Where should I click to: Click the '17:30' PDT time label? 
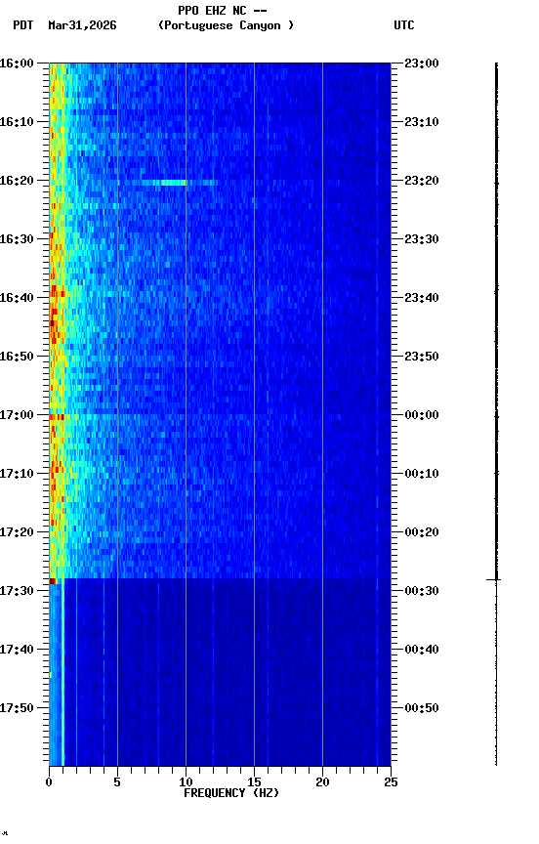pyautogui.click(x=17, y=592)
